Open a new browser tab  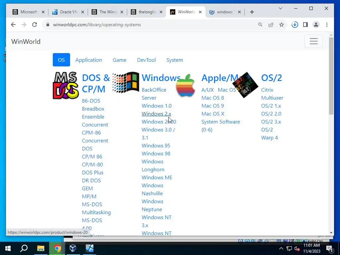252,12
